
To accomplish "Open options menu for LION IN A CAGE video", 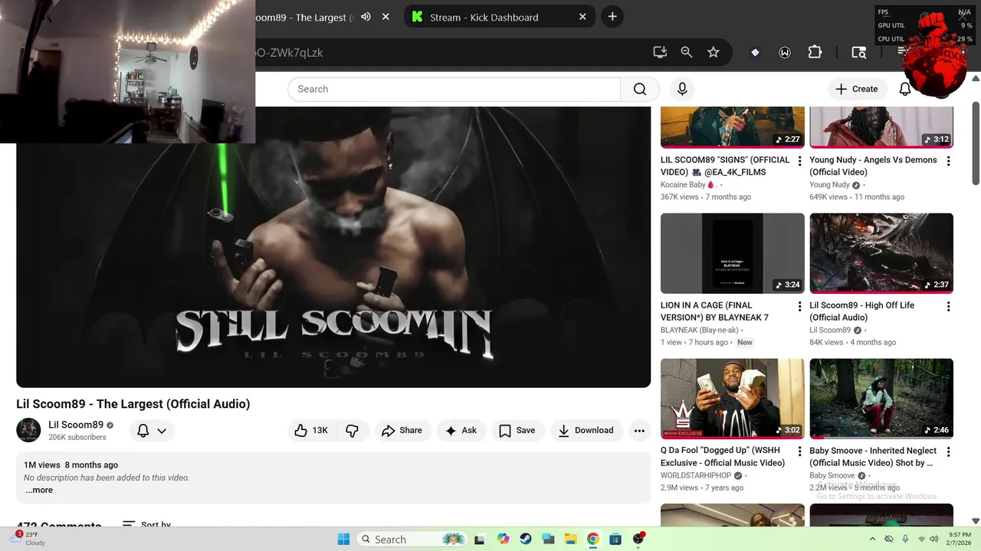I will click(x=799, y=306).
